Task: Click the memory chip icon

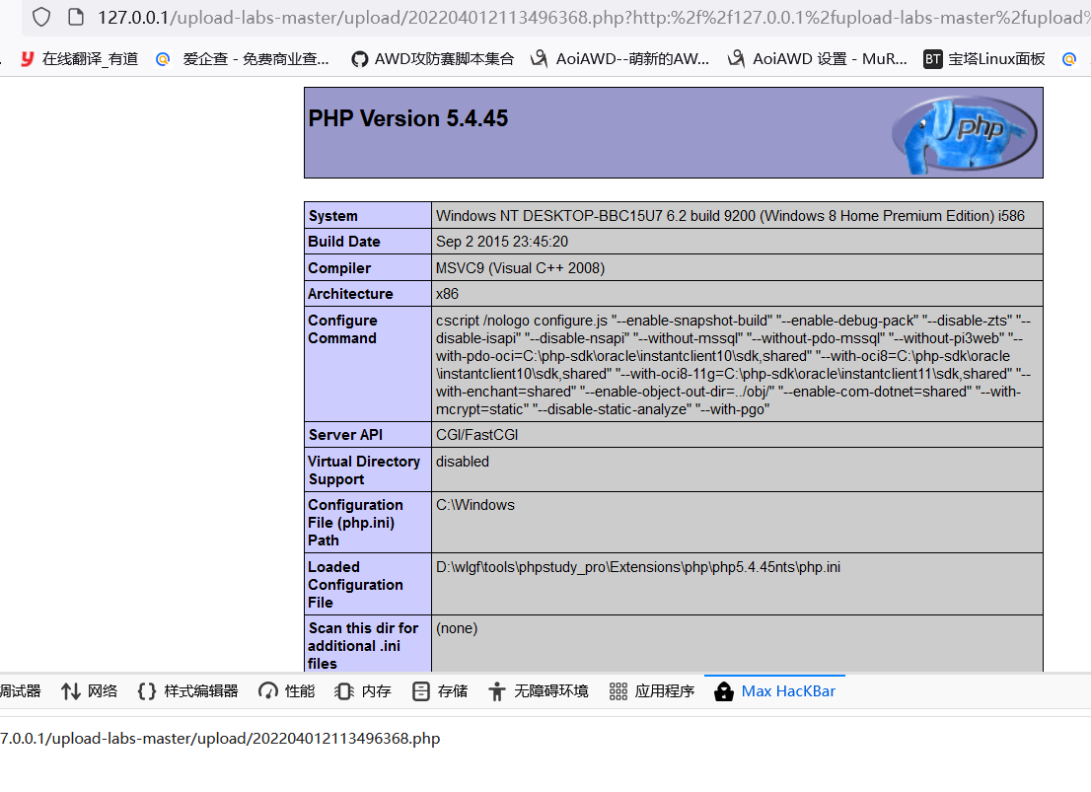Action: point(344,691)
